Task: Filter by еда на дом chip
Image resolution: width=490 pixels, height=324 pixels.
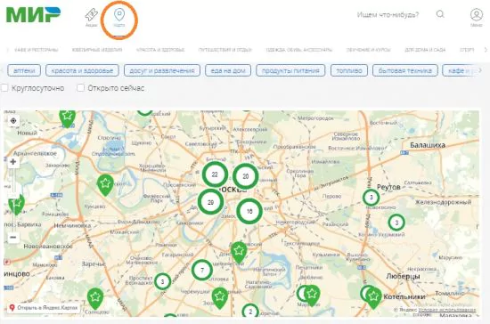Action: click(x=228, y=70)
